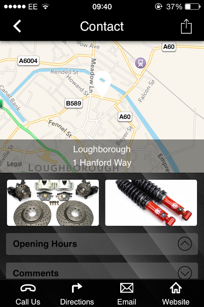Collapse the Opening Hours chevron

click(185, 244)
